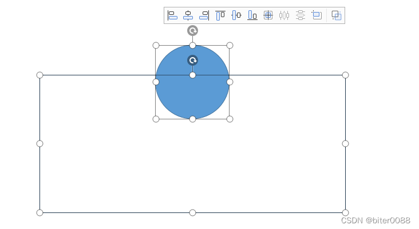
Task: Click the rectangle's top-center handle
Action: click(192, 75)
